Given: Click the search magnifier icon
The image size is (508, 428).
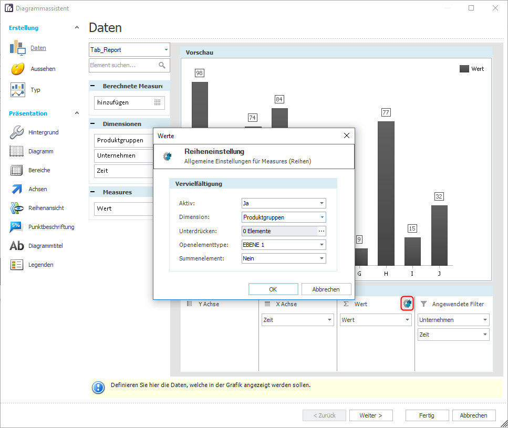Looking at the screenshot, I should pos(162,65).
